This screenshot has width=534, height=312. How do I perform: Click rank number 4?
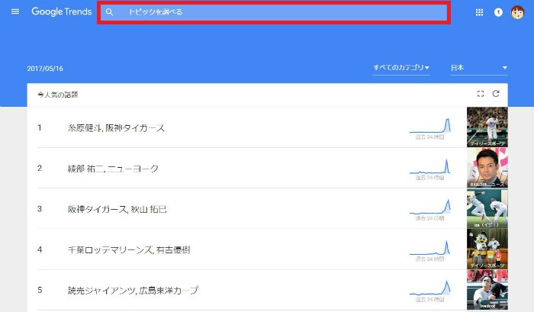click(40, 249)
